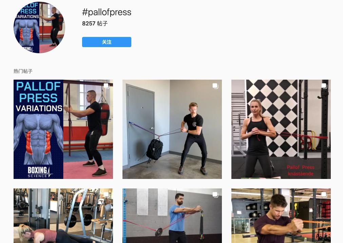
Task: Open the woman planking in gym post
Action: [x=63, y=216]
